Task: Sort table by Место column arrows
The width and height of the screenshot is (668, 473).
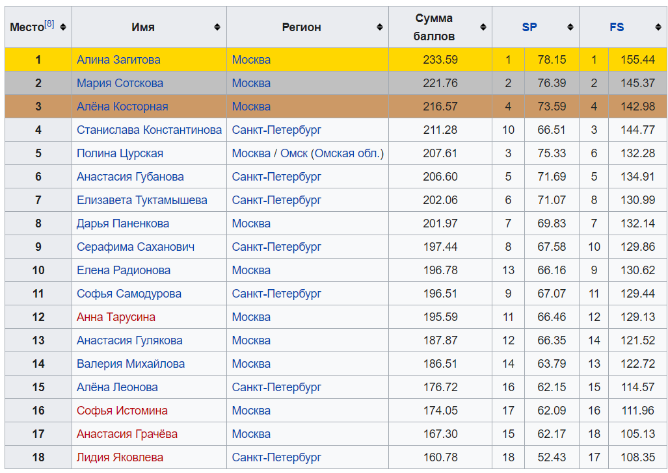Action: (x=63, y=27)
